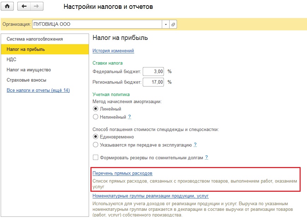Viewport: 307px width, 220px height.
Task: Show help for Нелинейный method
Action: tap(129, 117)
